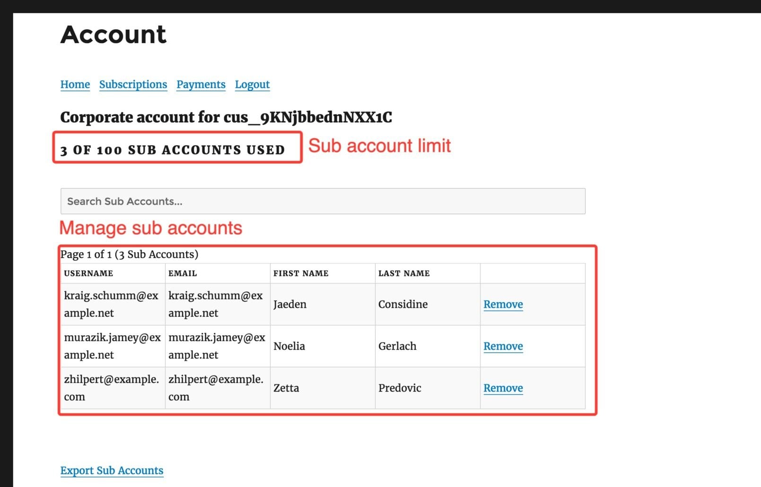Remove the Zetta Predovic sub account
The width and height of the screenshot is (761, 487).
click(x=503, y=388)
